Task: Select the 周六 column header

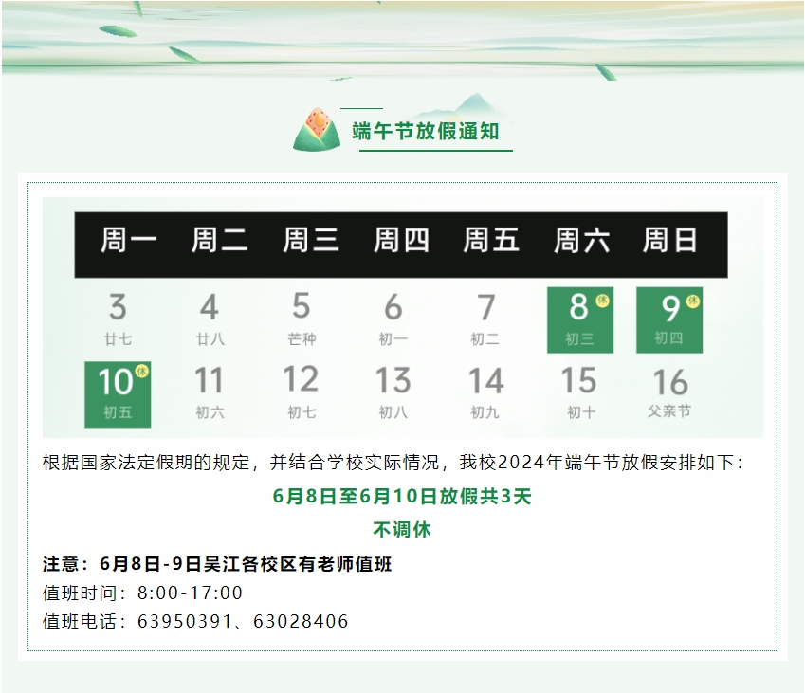Action: click(x=581, y=240)
